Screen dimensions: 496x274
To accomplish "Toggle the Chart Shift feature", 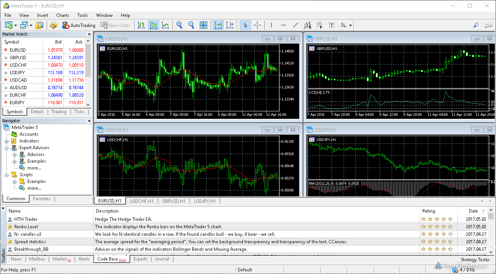I will click(x=230, y=25).
